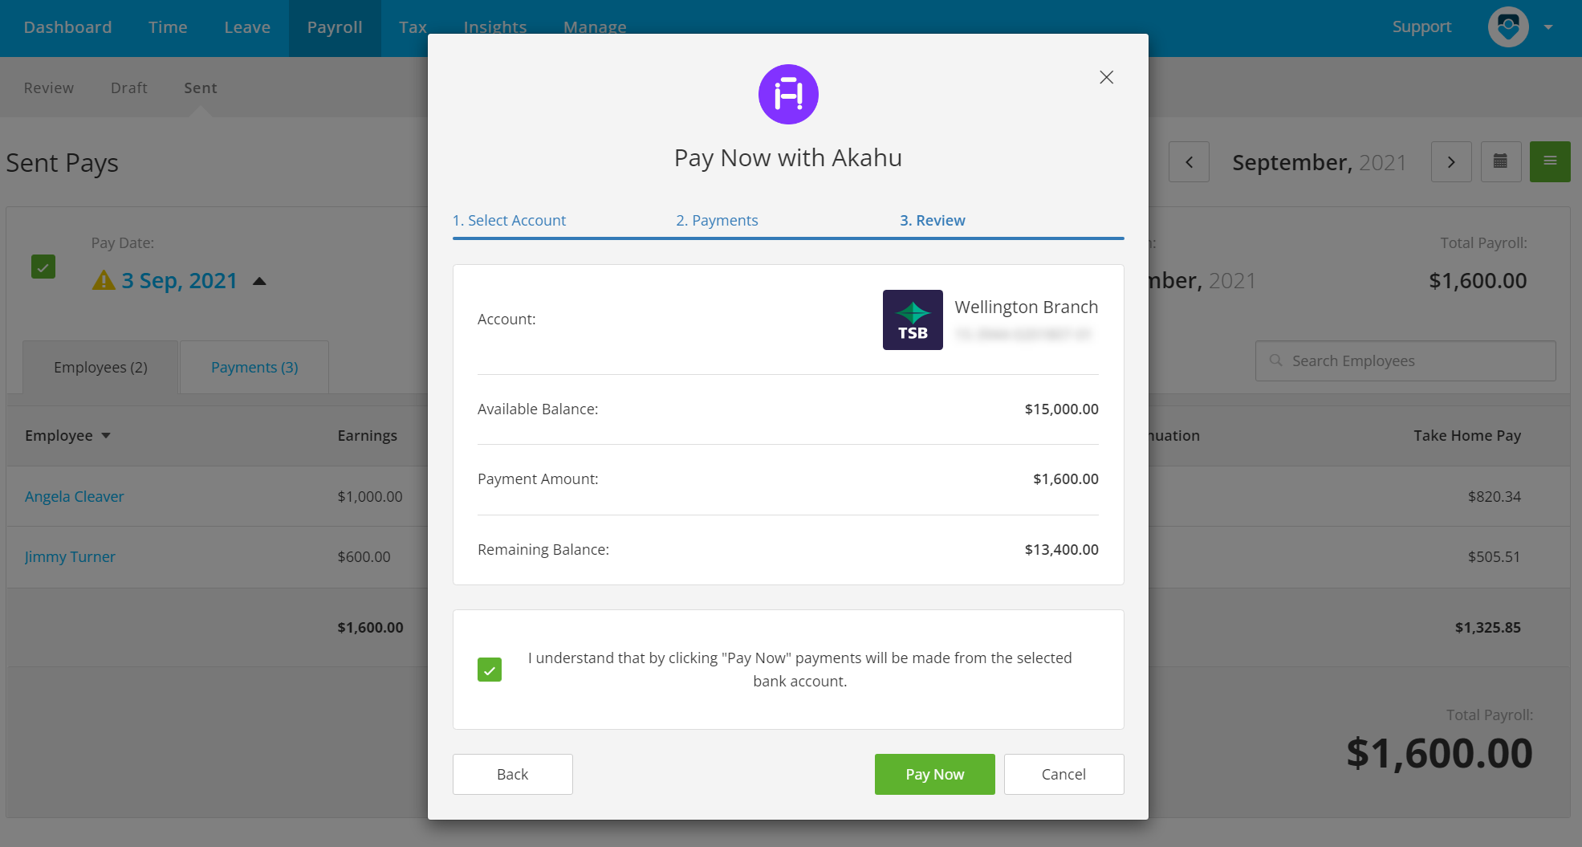Click the green Pay Now button
Image resolution: width=1582 pixels, height=847 pixels.
pos(935,774)
